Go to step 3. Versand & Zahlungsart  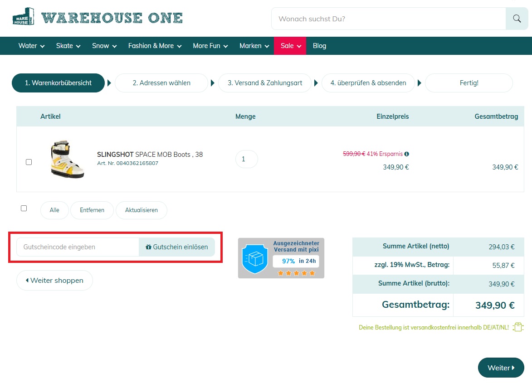[x=265, y=82]
